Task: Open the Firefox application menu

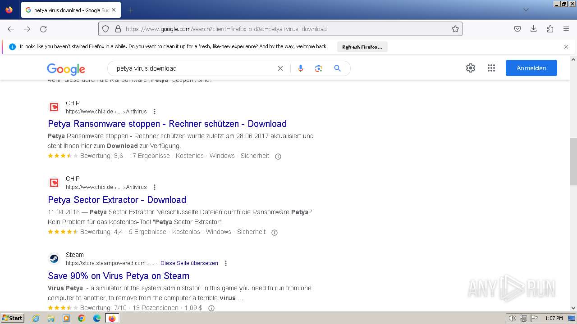Action: tap(566, 29)
